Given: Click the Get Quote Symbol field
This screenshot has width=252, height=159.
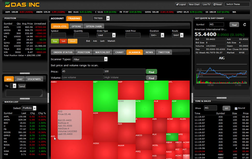Looking at the screenshot, I should (217, 24).
